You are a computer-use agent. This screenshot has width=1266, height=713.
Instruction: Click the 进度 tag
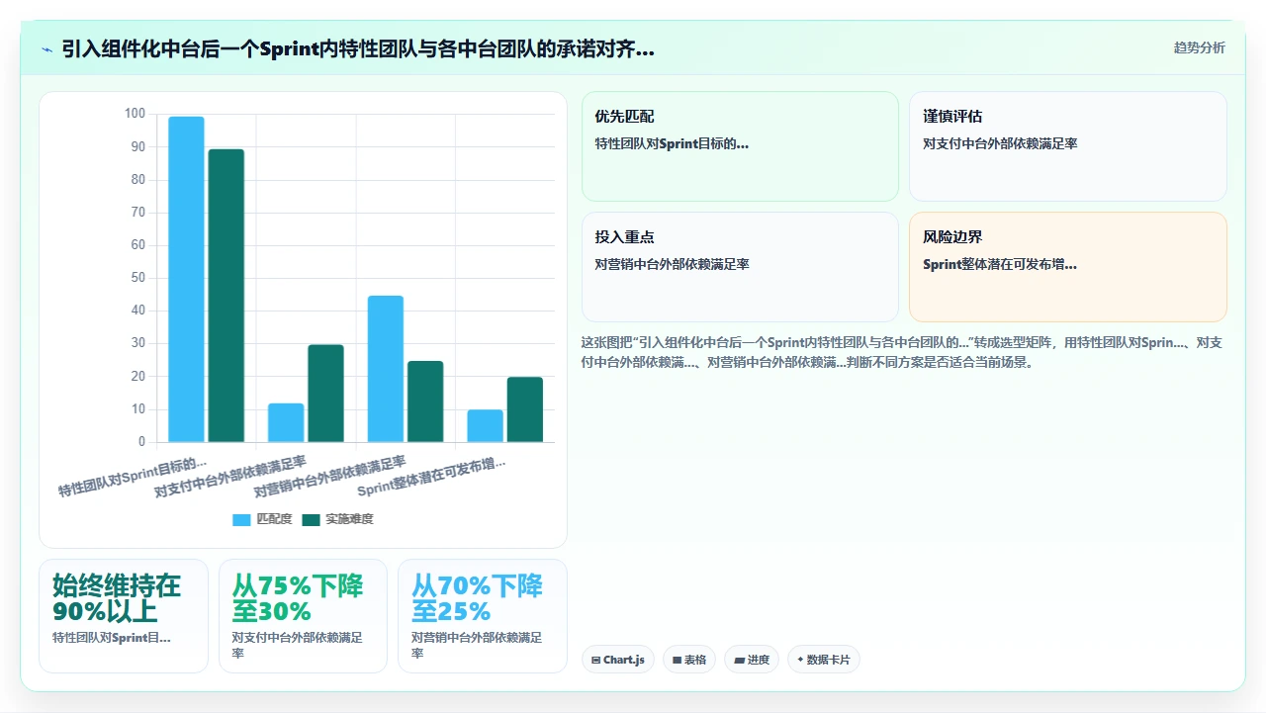click(752, 660)
